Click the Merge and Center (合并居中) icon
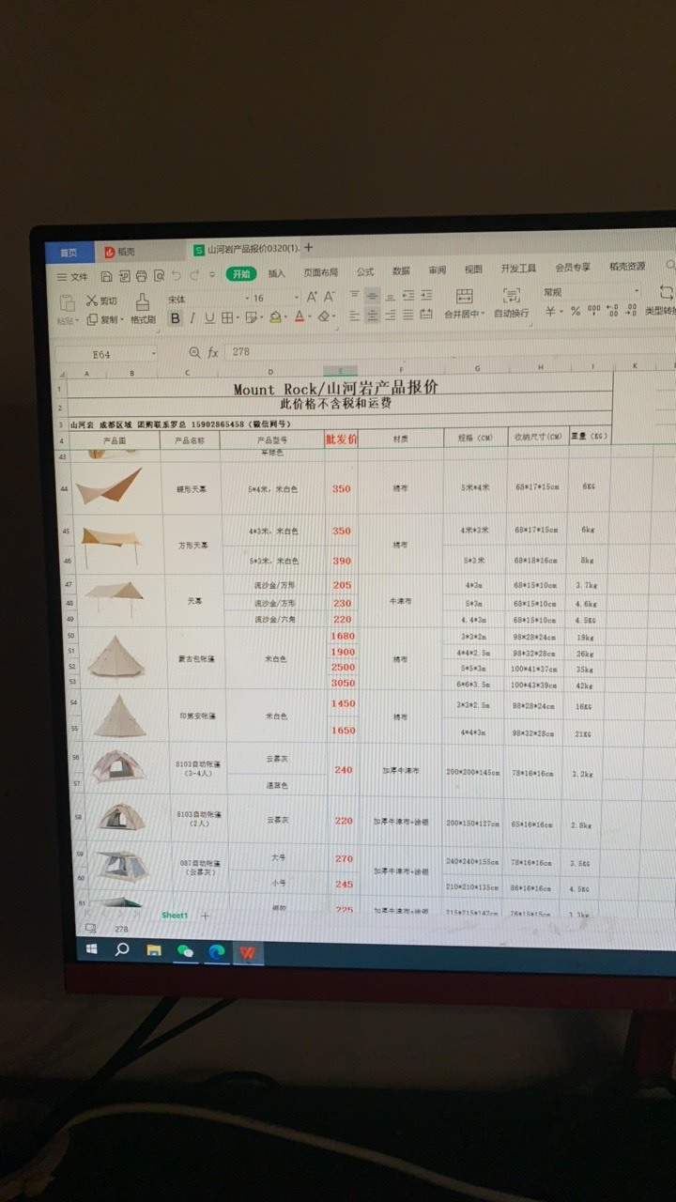The image size is (676, 1202). (x=465, y=296)
